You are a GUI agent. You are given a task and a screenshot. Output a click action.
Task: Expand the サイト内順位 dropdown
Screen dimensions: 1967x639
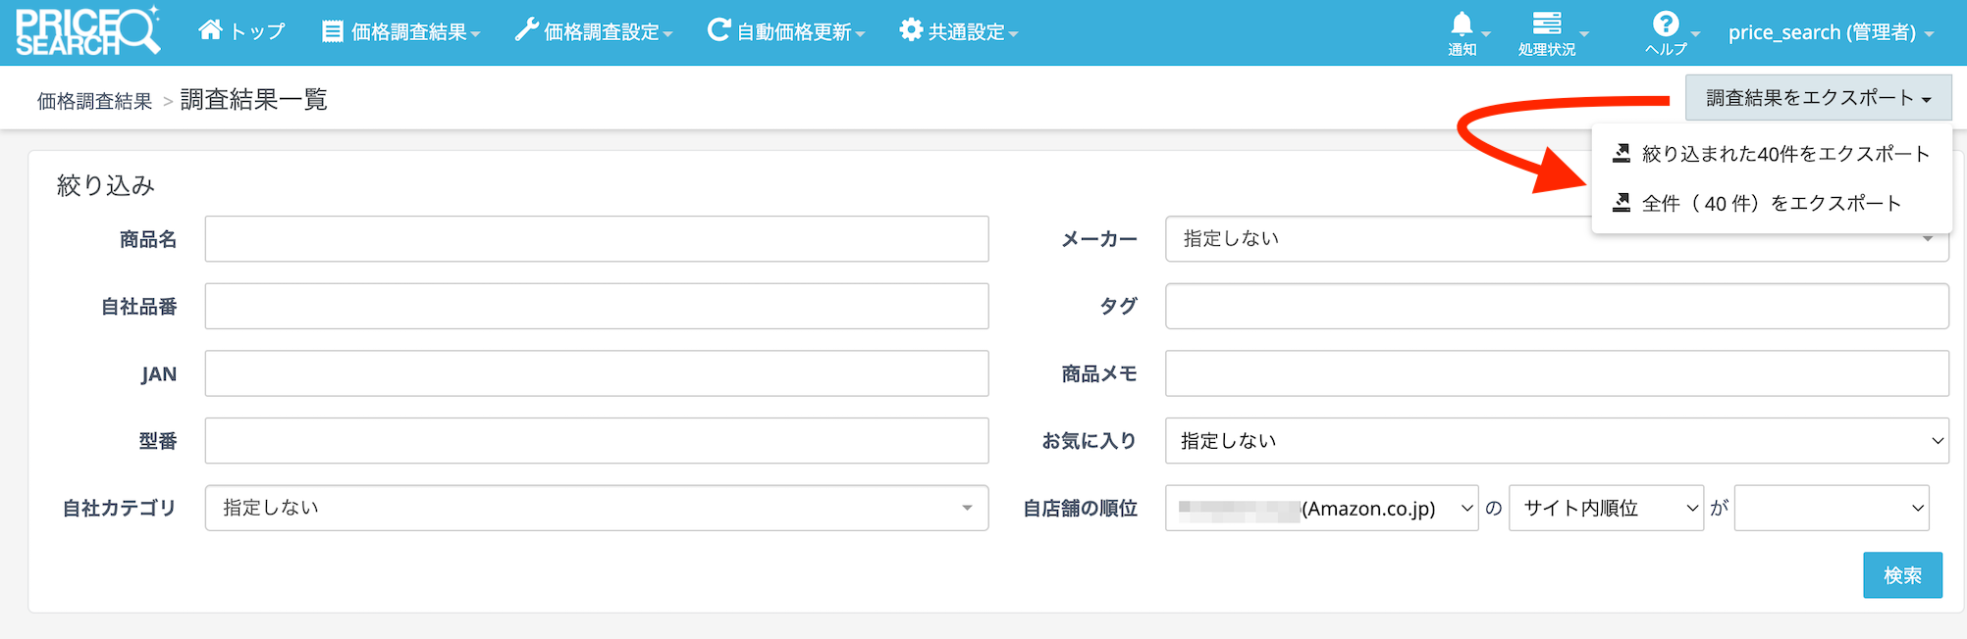click(x=1605, y=509)
